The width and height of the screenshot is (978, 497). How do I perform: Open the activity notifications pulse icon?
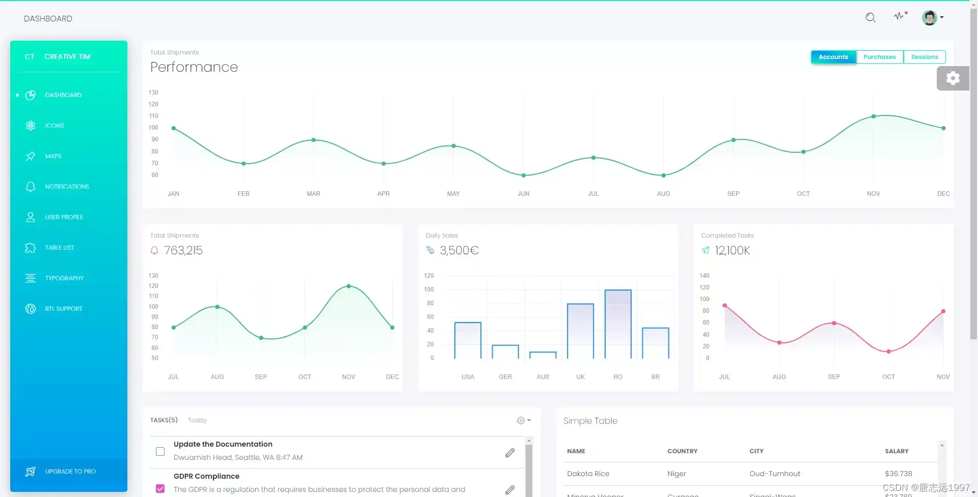pyautogui.click(x=900, y=16)
